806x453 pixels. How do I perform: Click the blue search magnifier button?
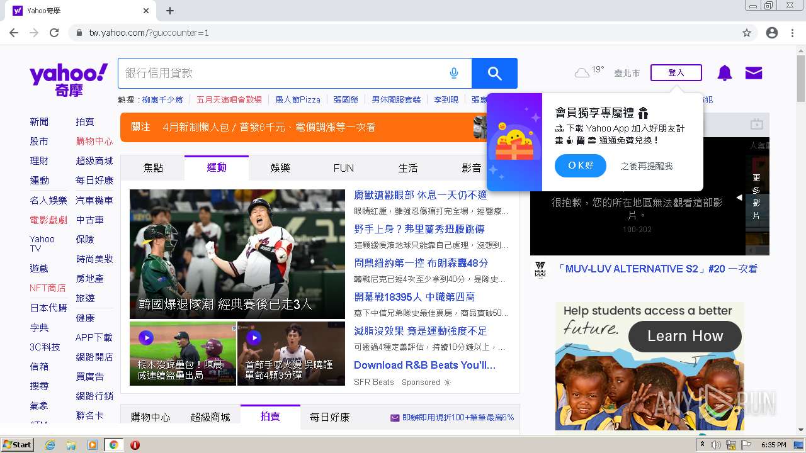(494, 74)
